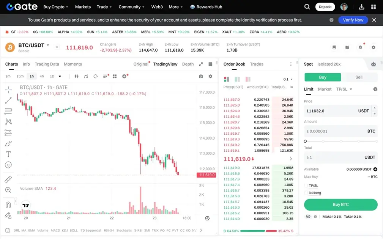Click the download app icon

[x=361, y=7]
